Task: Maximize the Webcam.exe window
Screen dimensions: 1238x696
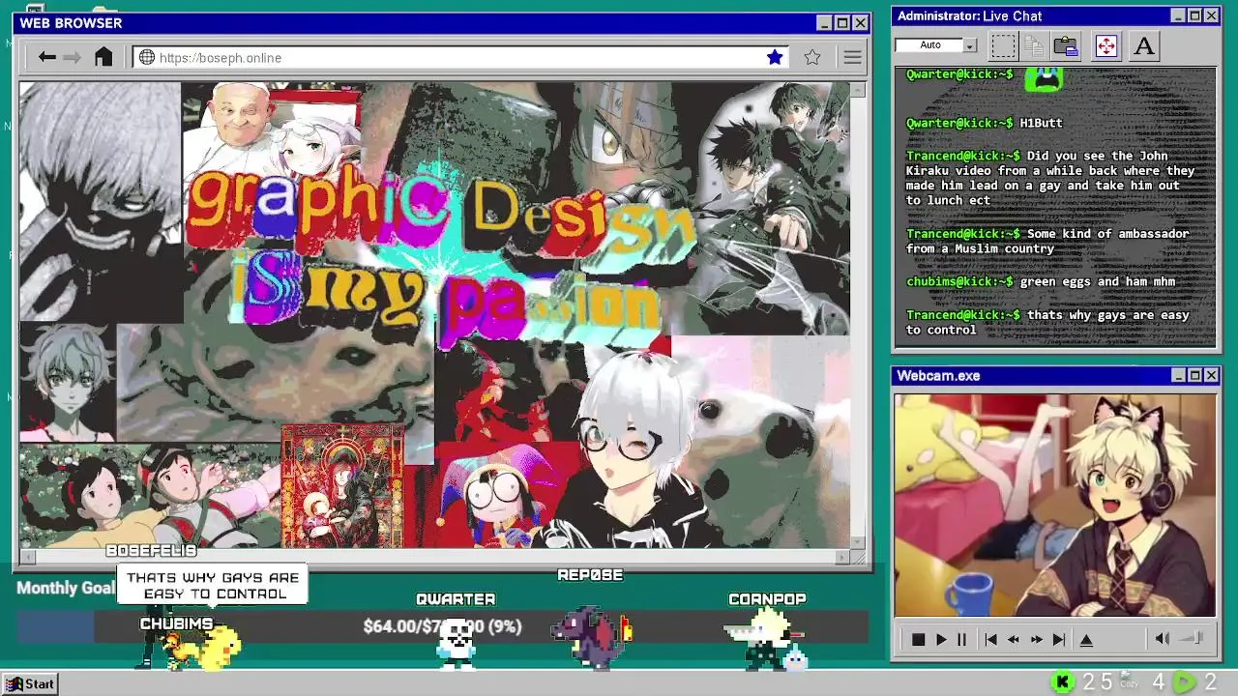Action: [1194, 375]
